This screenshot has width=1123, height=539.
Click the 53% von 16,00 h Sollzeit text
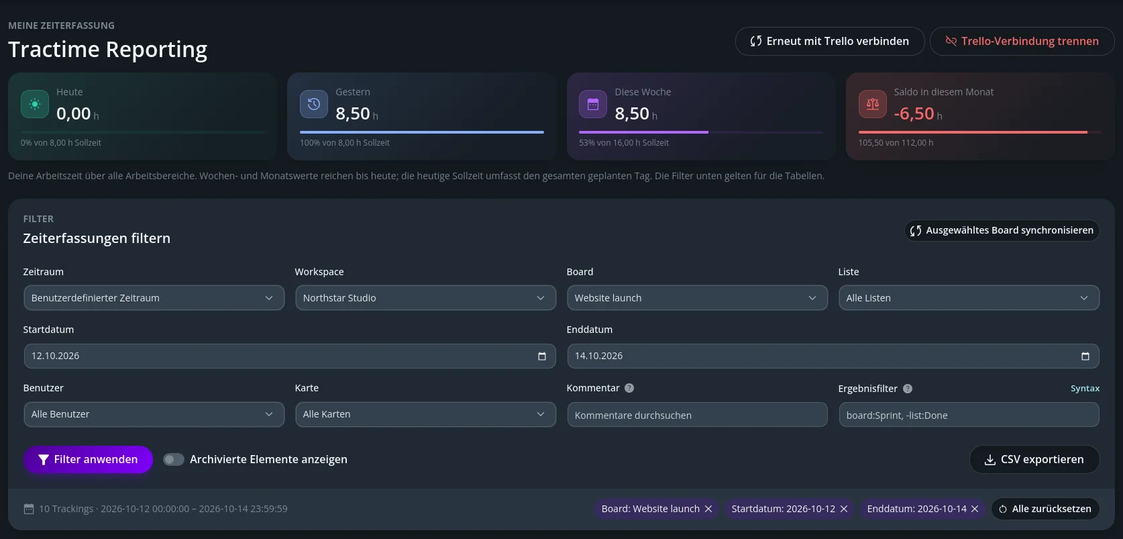pyautogui.click(x=624, y=143)
